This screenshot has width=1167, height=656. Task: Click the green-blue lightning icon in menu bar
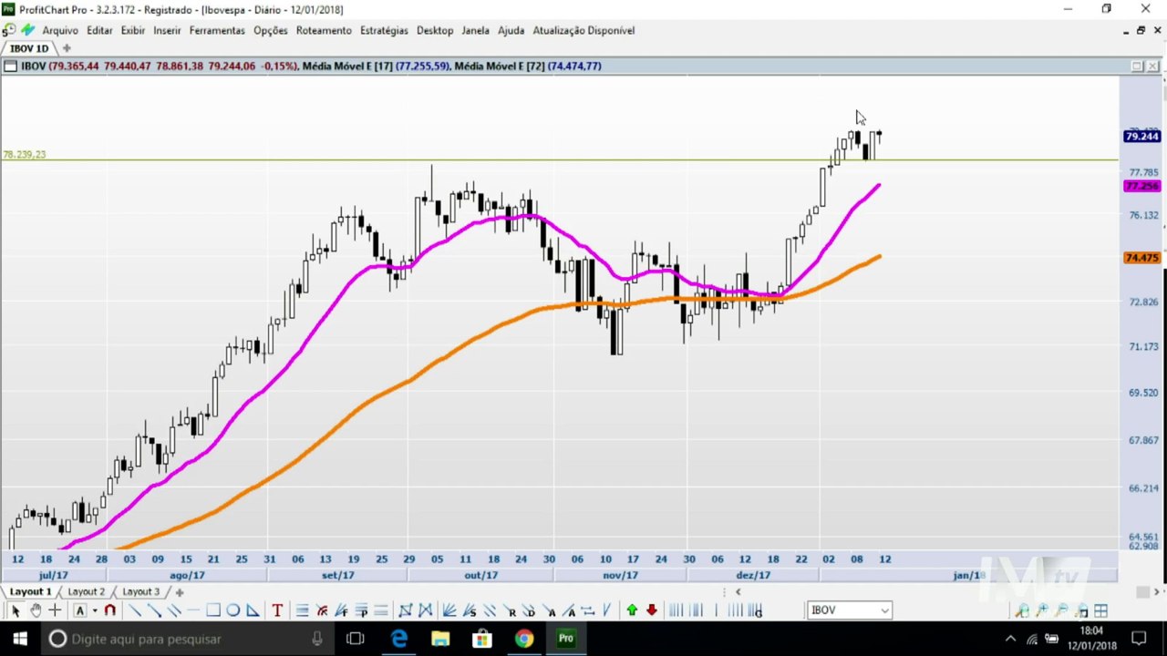[x=28, y=30]
